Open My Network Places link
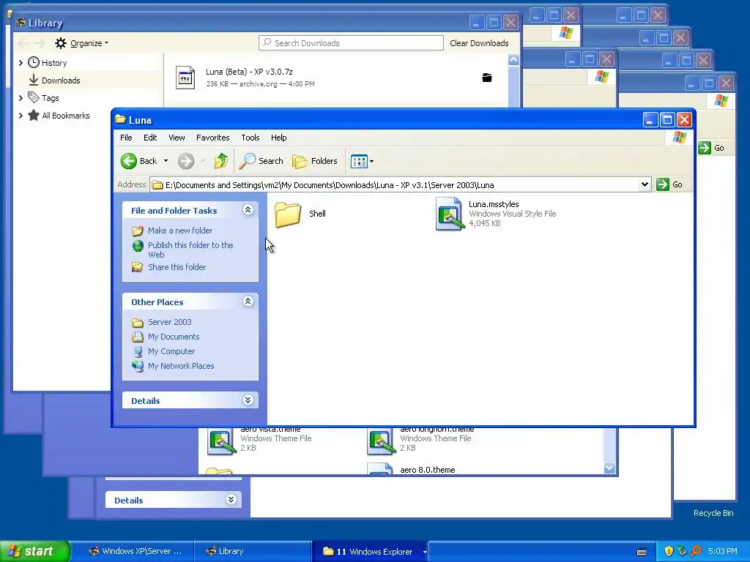This screenshot has height=562, width=750. [181, 366]
